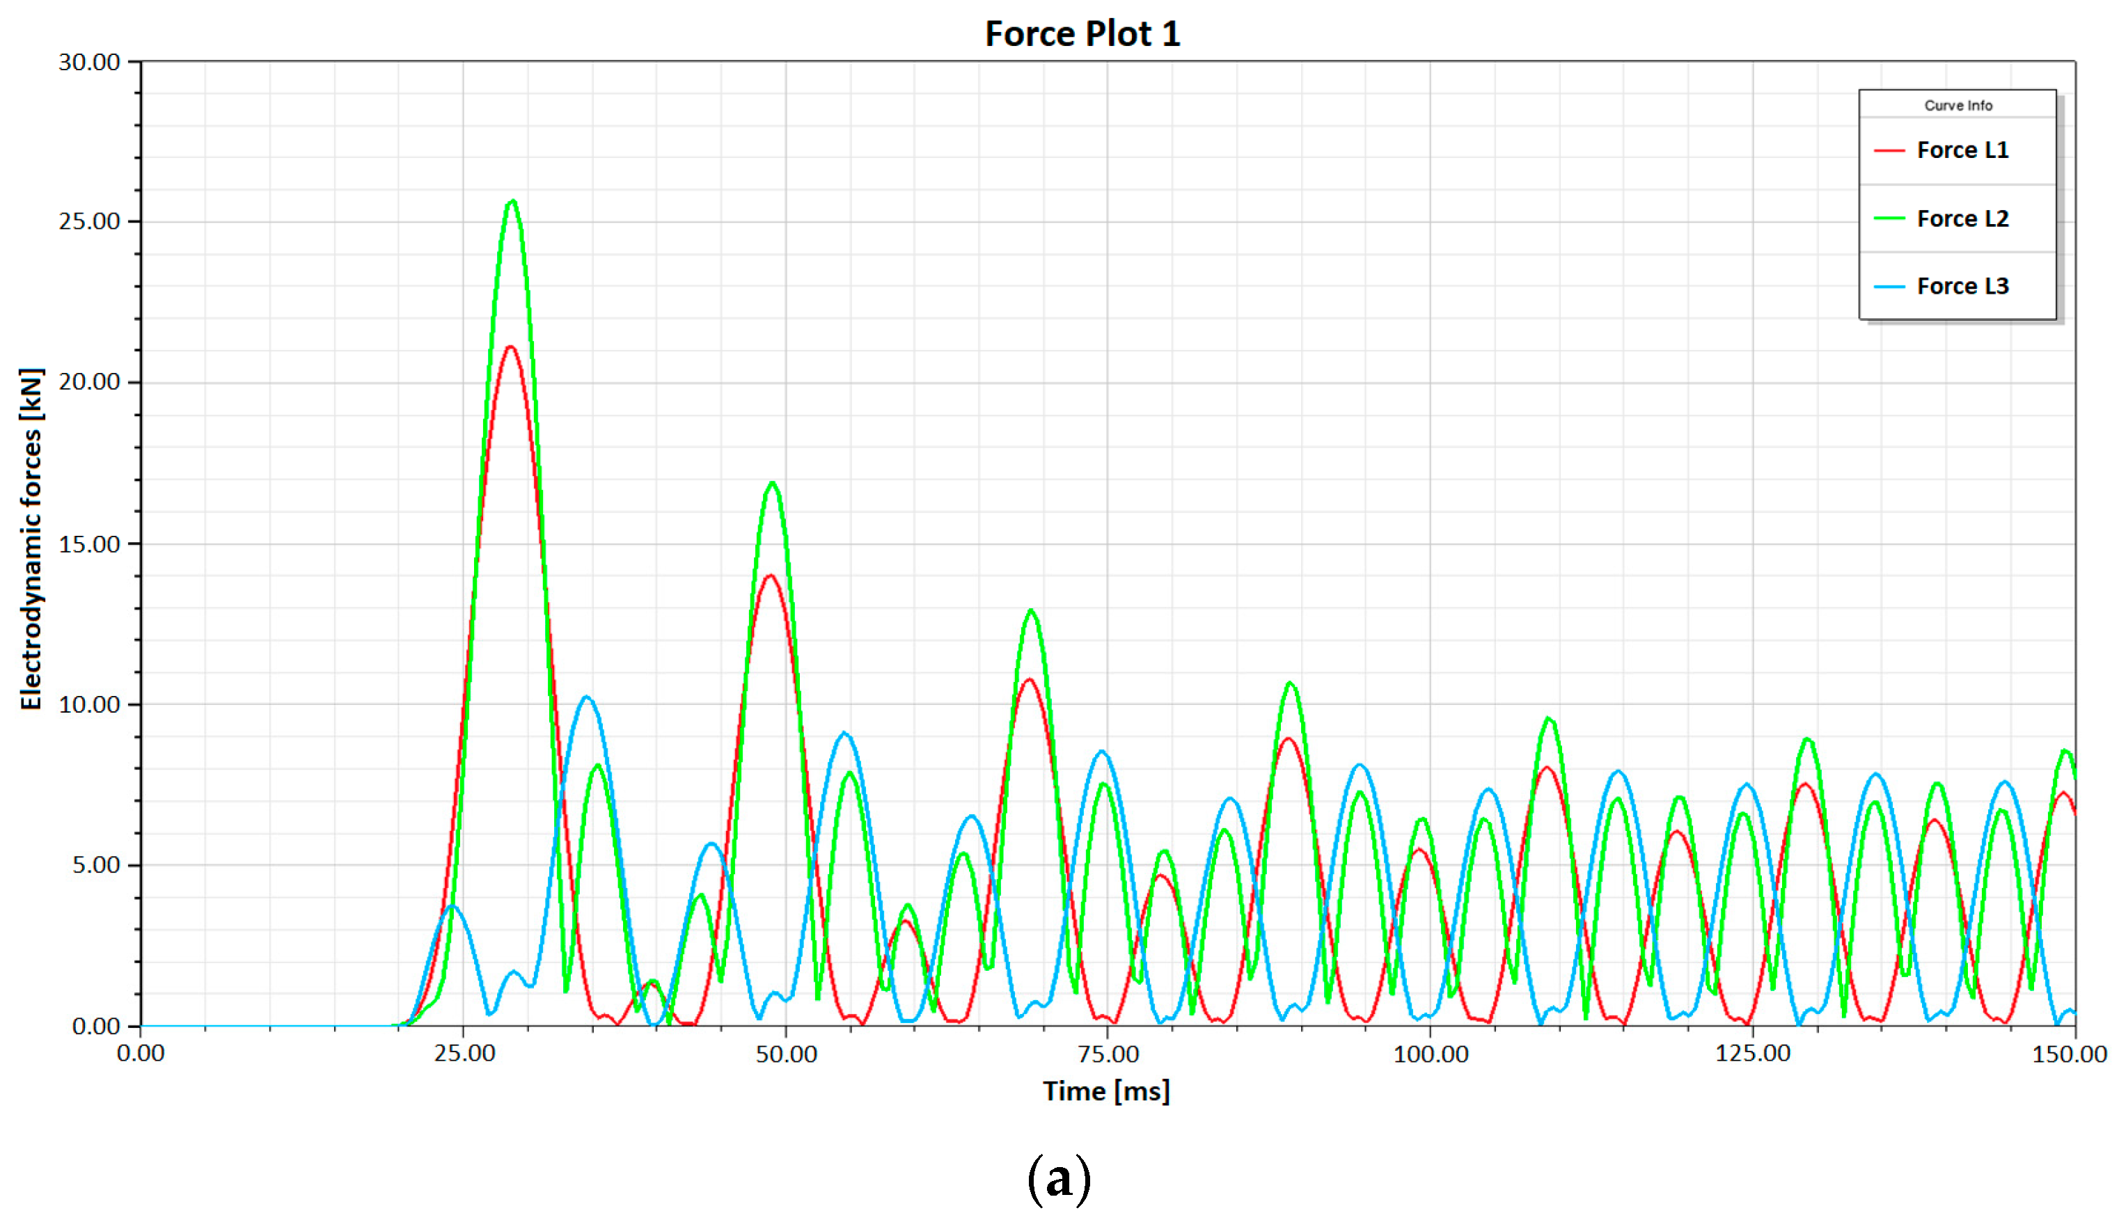Click the Force Plot 1 chart title
This screenshot has width=2119, height=1220.
1082,34
